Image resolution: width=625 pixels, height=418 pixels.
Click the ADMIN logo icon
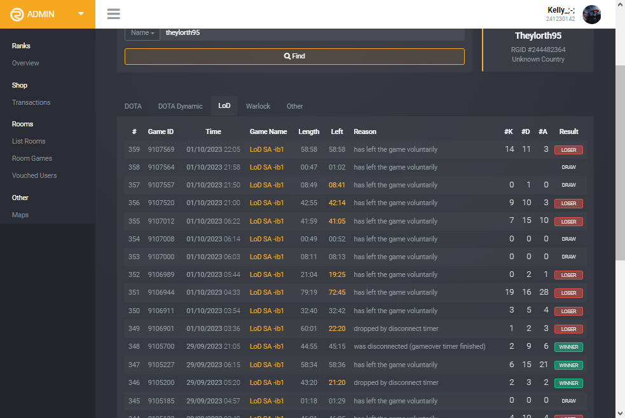coord(17,15)
